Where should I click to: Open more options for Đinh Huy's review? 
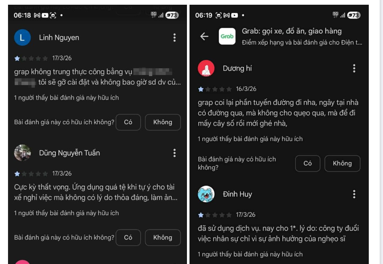coord(354,194)
